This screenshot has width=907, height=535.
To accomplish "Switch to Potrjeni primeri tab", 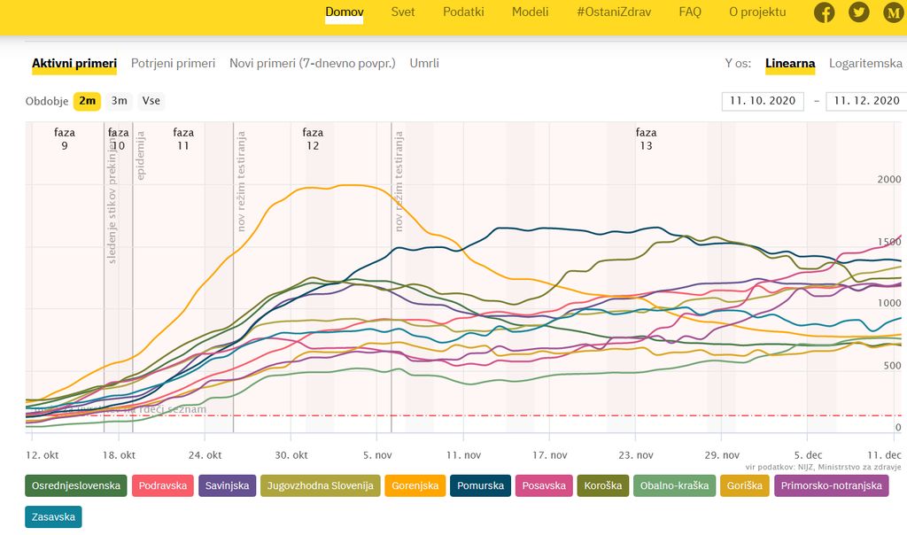I will pyautogui.click(x=173, y=64).
